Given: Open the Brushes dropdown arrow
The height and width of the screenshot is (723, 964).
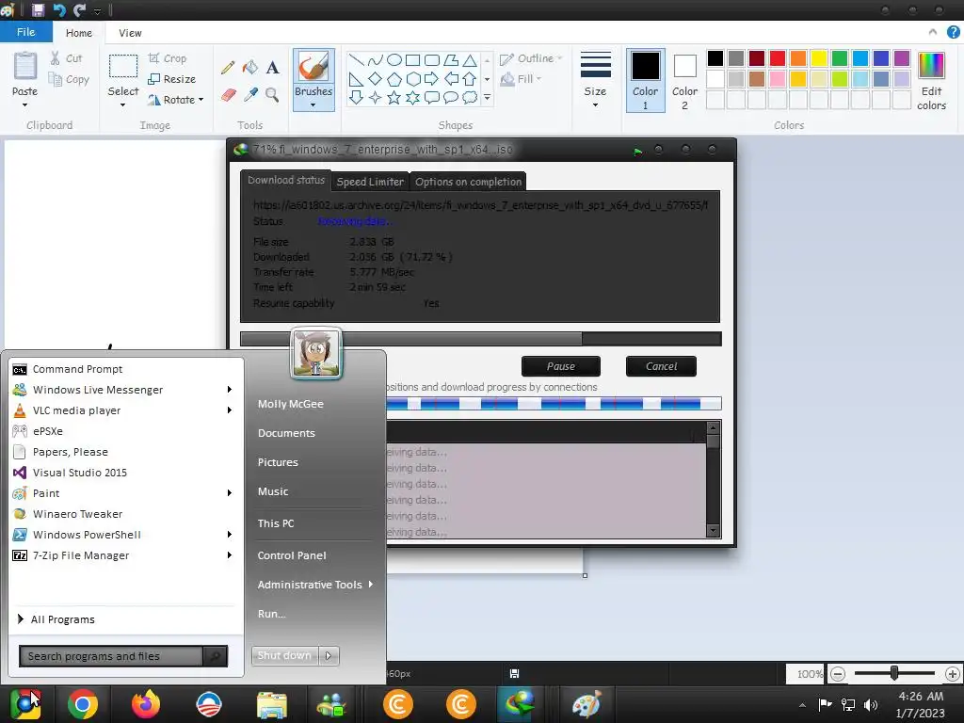Looking at the screenshot, I should tap(313, 105).
